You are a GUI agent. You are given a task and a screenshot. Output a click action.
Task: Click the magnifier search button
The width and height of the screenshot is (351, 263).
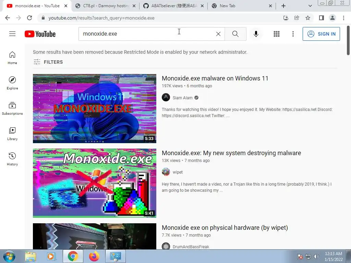click(235, 34)
